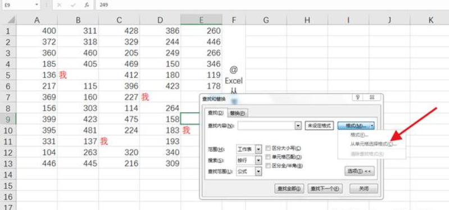Select row 5 header
449x210 pixels.
[x=8, y=75]
